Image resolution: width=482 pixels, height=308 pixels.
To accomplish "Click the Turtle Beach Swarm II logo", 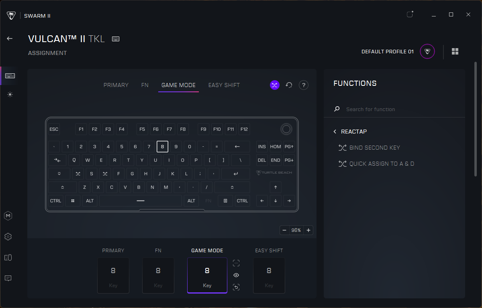I will coord(11,16).
